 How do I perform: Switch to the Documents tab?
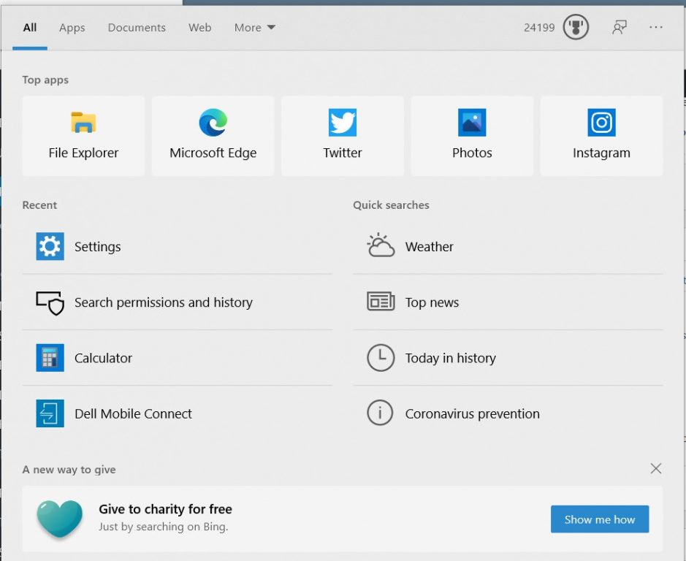coord(137,28)
